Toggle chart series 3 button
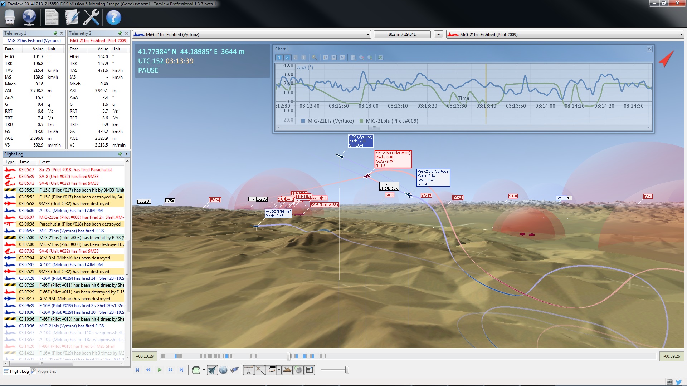Image resolution: width=687 pixels, height=386 pixels. coord(295,58)
